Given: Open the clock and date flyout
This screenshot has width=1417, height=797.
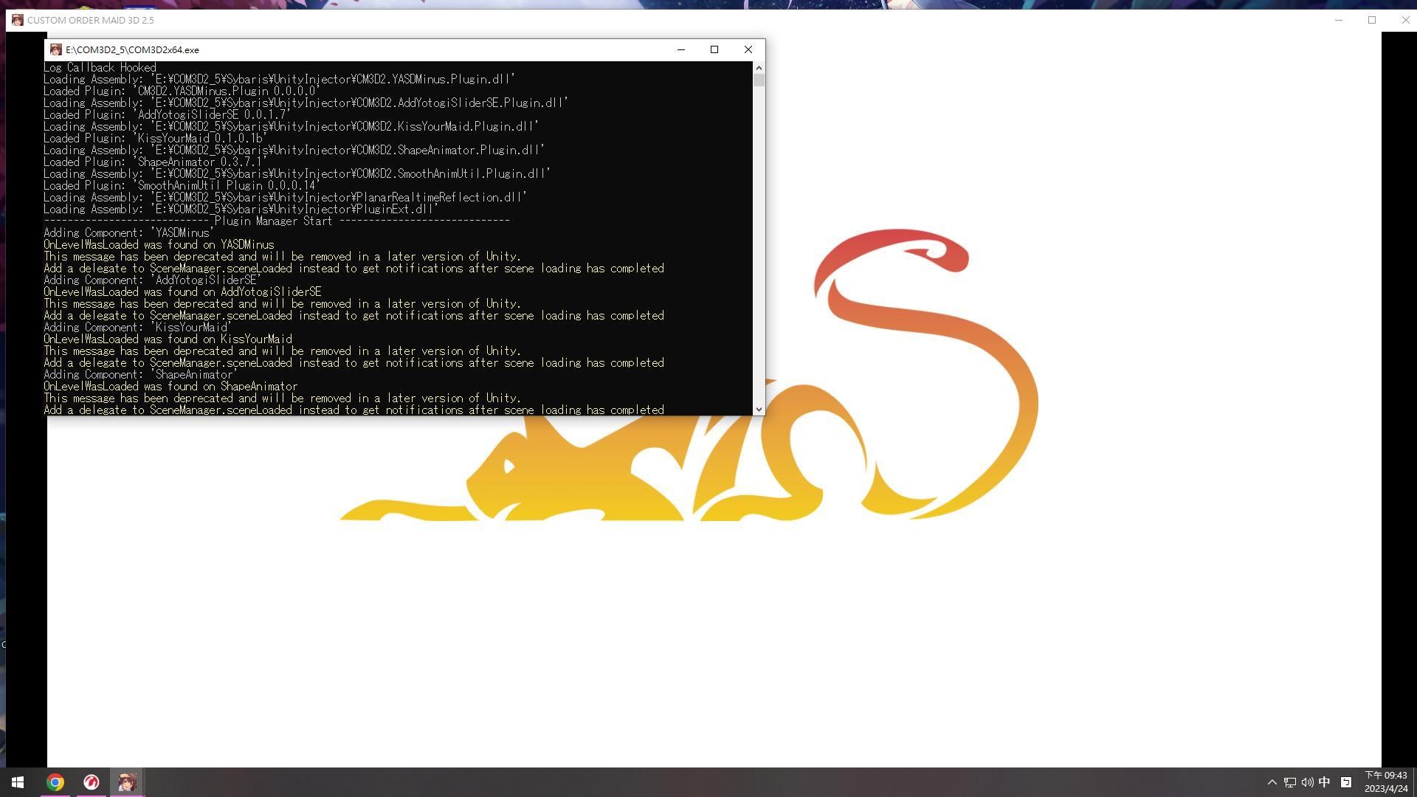Looking at the screenshot, I should 1386,782.
